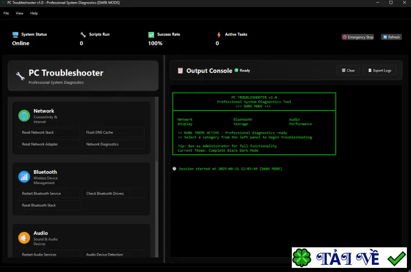Screen dimensions: 411x272
Task: Click the "Wireless Device Management" description
Action: tap(45, 180)
